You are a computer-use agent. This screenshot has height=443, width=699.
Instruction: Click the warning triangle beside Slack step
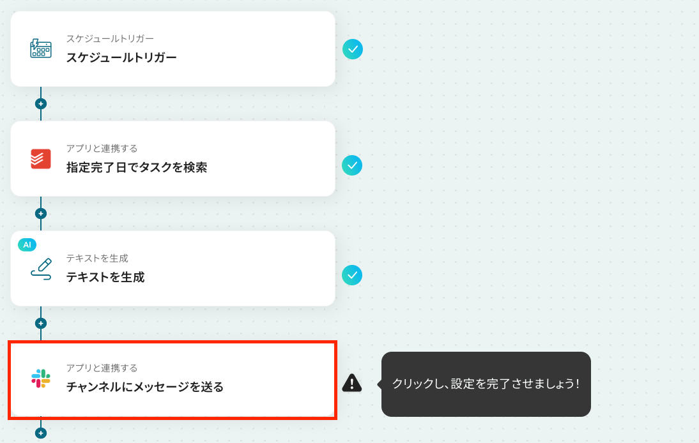tap(351, 383)
